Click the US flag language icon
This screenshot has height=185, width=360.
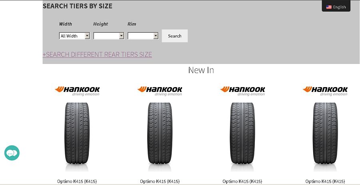(329, 7)
